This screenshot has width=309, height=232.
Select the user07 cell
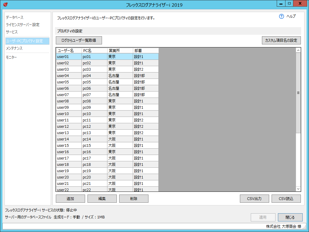pyautogui.click(x=69, y=95)
